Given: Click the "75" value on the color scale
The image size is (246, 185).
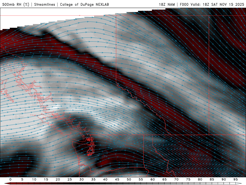Looking at the screenshot, I should coord(188,179).
